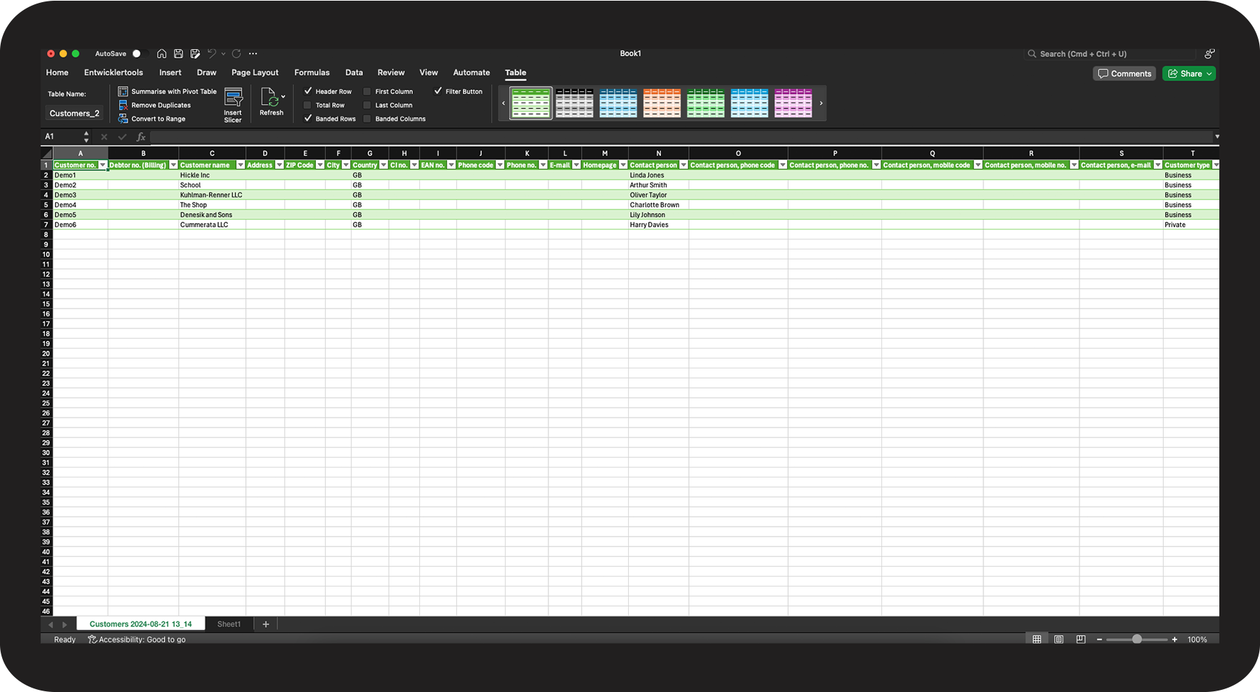
Task: Click the previous sheet arrow
Action: click(x=51, y=624)
